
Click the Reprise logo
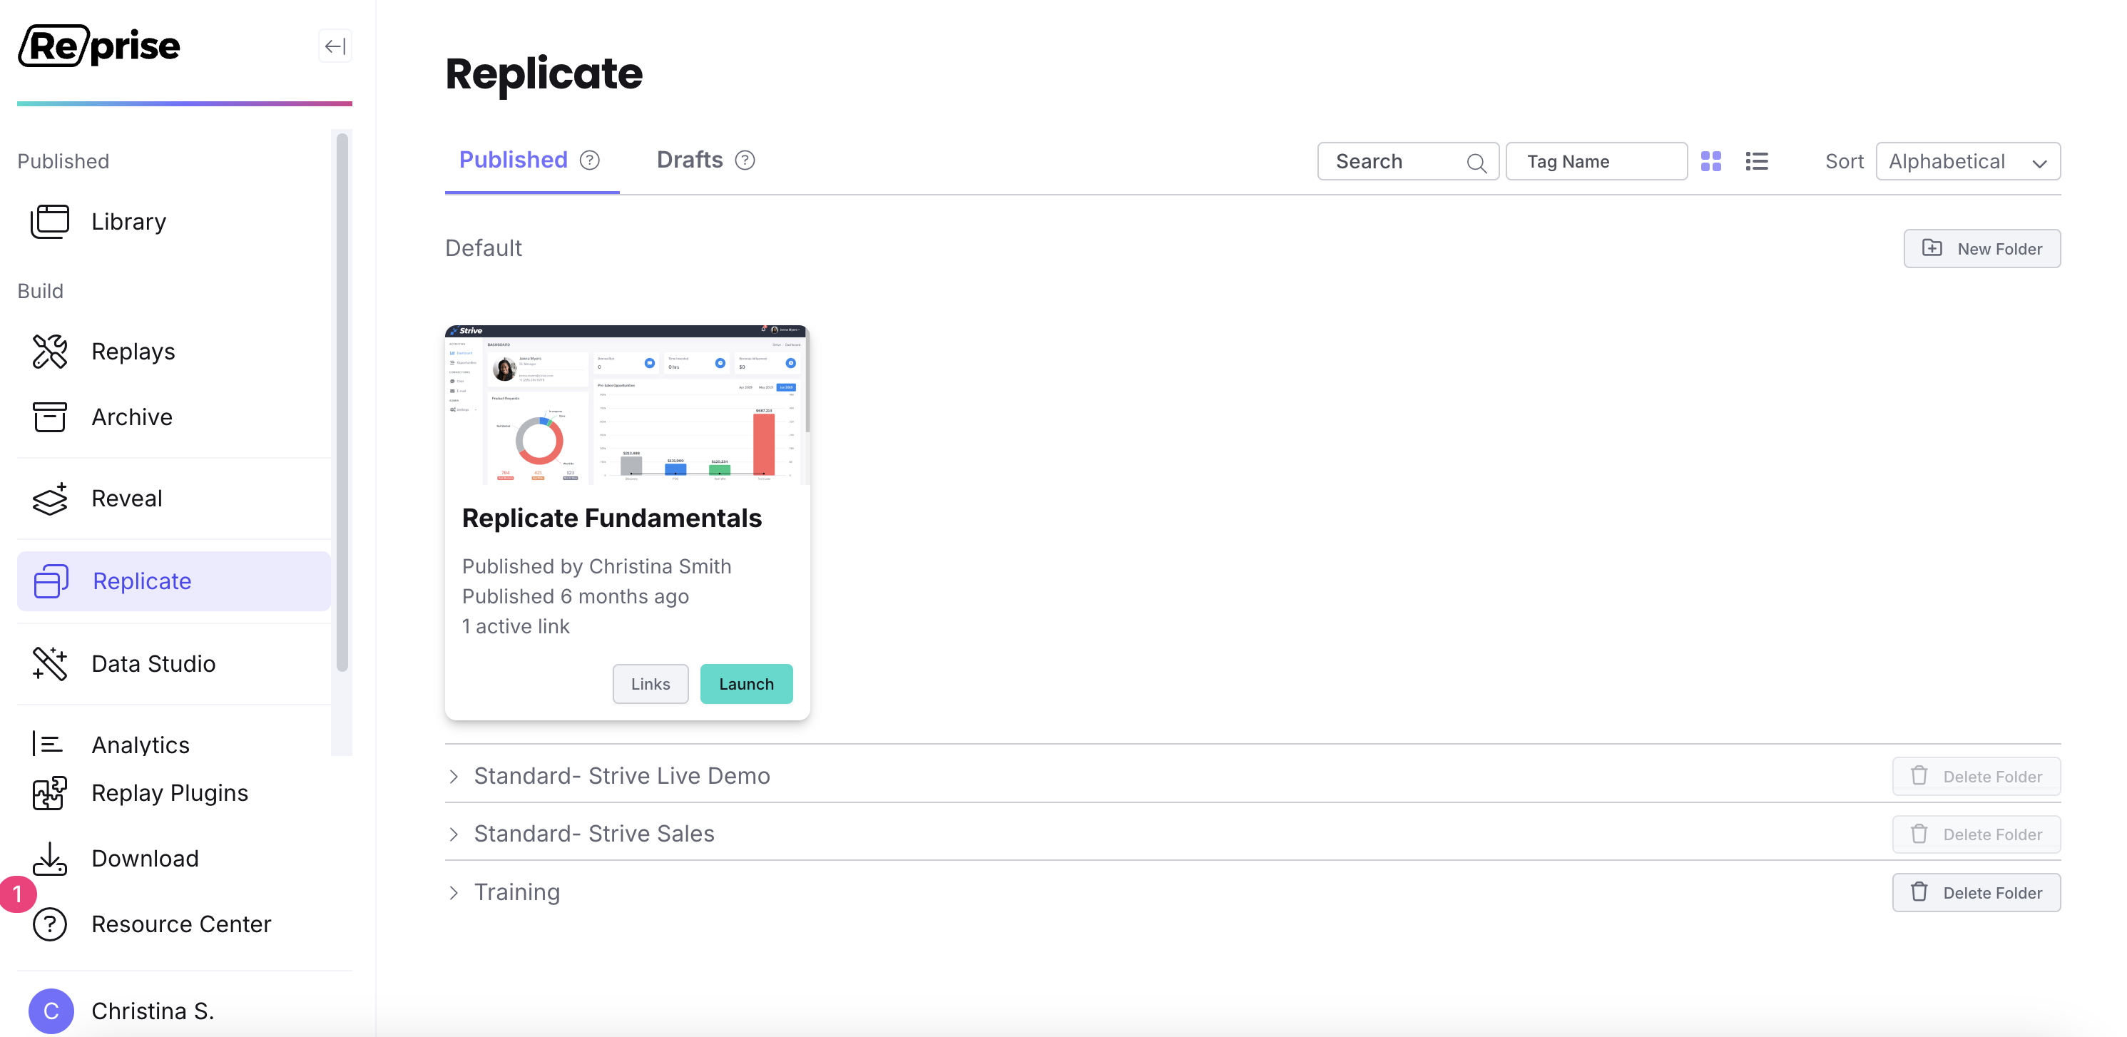click(x=99, y=46)
